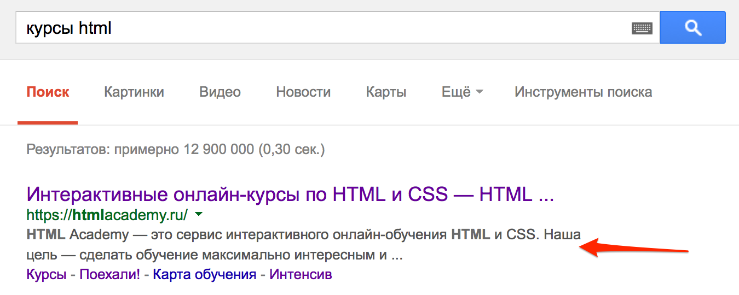The image size is (739, 295).
Task: Expand the Ещё dropdown menu
Action: click(462, 92)
